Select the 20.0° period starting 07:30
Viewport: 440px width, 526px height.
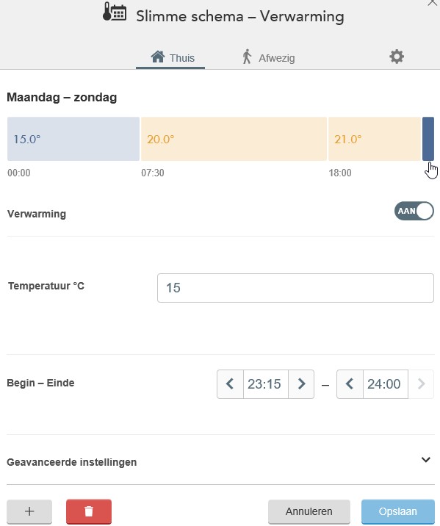(234, 139)
